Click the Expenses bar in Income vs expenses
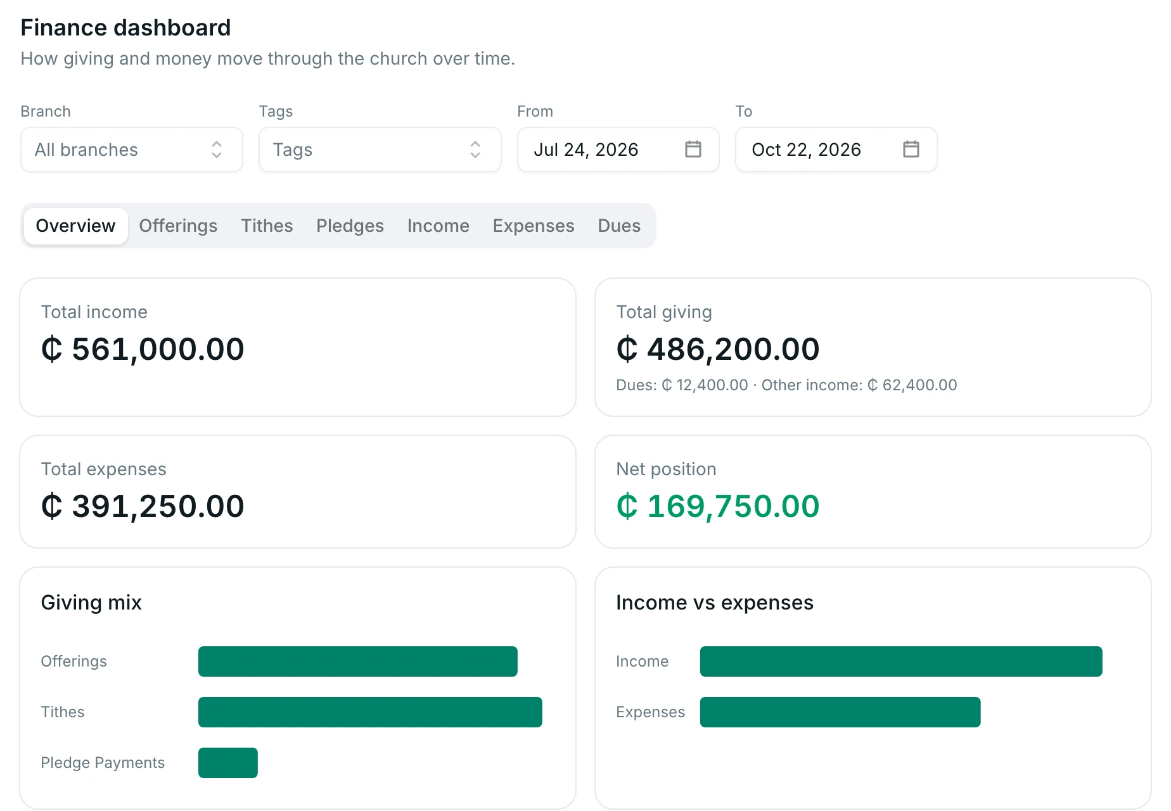 coord(840,712)
